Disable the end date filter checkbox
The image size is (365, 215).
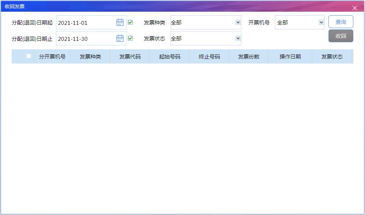[130, 38]
